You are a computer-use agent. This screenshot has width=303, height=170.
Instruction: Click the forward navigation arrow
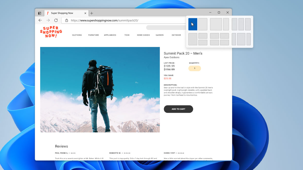tap(48, 20)
